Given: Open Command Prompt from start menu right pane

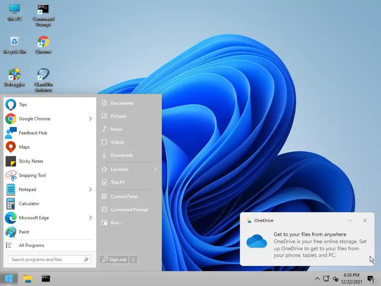Looking at the screenshot, I should pyautogui.click(x=129, y=210).
